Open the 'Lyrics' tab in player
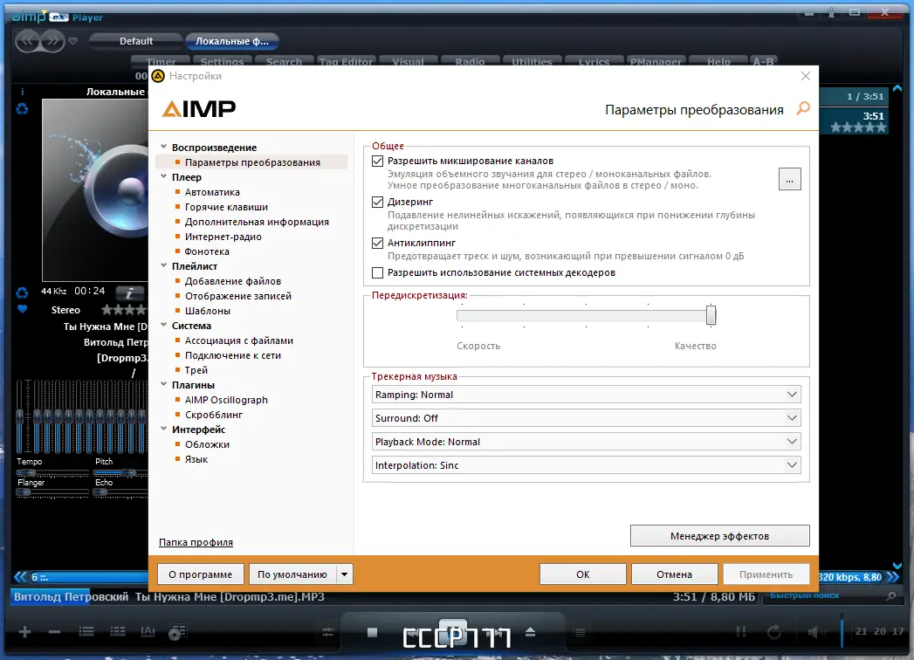The height and width of the screenshot is (660, 914). [594, 61]
